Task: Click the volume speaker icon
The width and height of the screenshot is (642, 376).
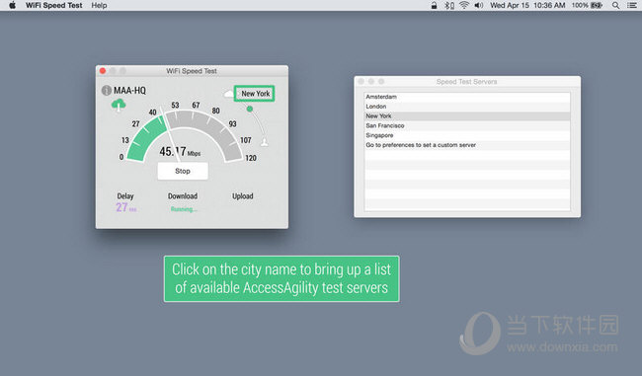Action: pos(478,5)
